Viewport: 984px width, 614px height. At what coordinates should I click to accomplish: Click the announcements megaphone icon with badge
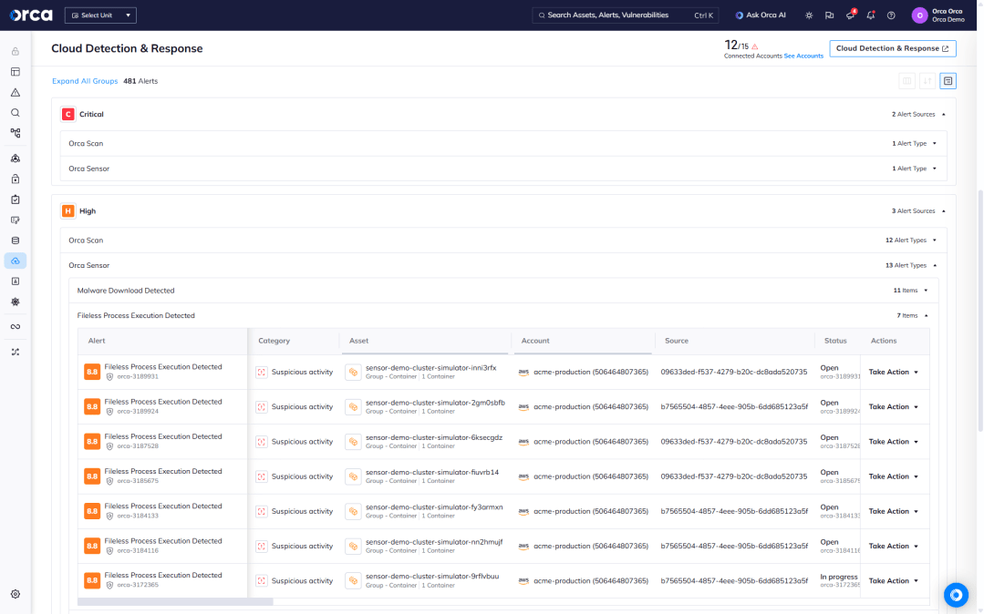(x=850, y=15)
